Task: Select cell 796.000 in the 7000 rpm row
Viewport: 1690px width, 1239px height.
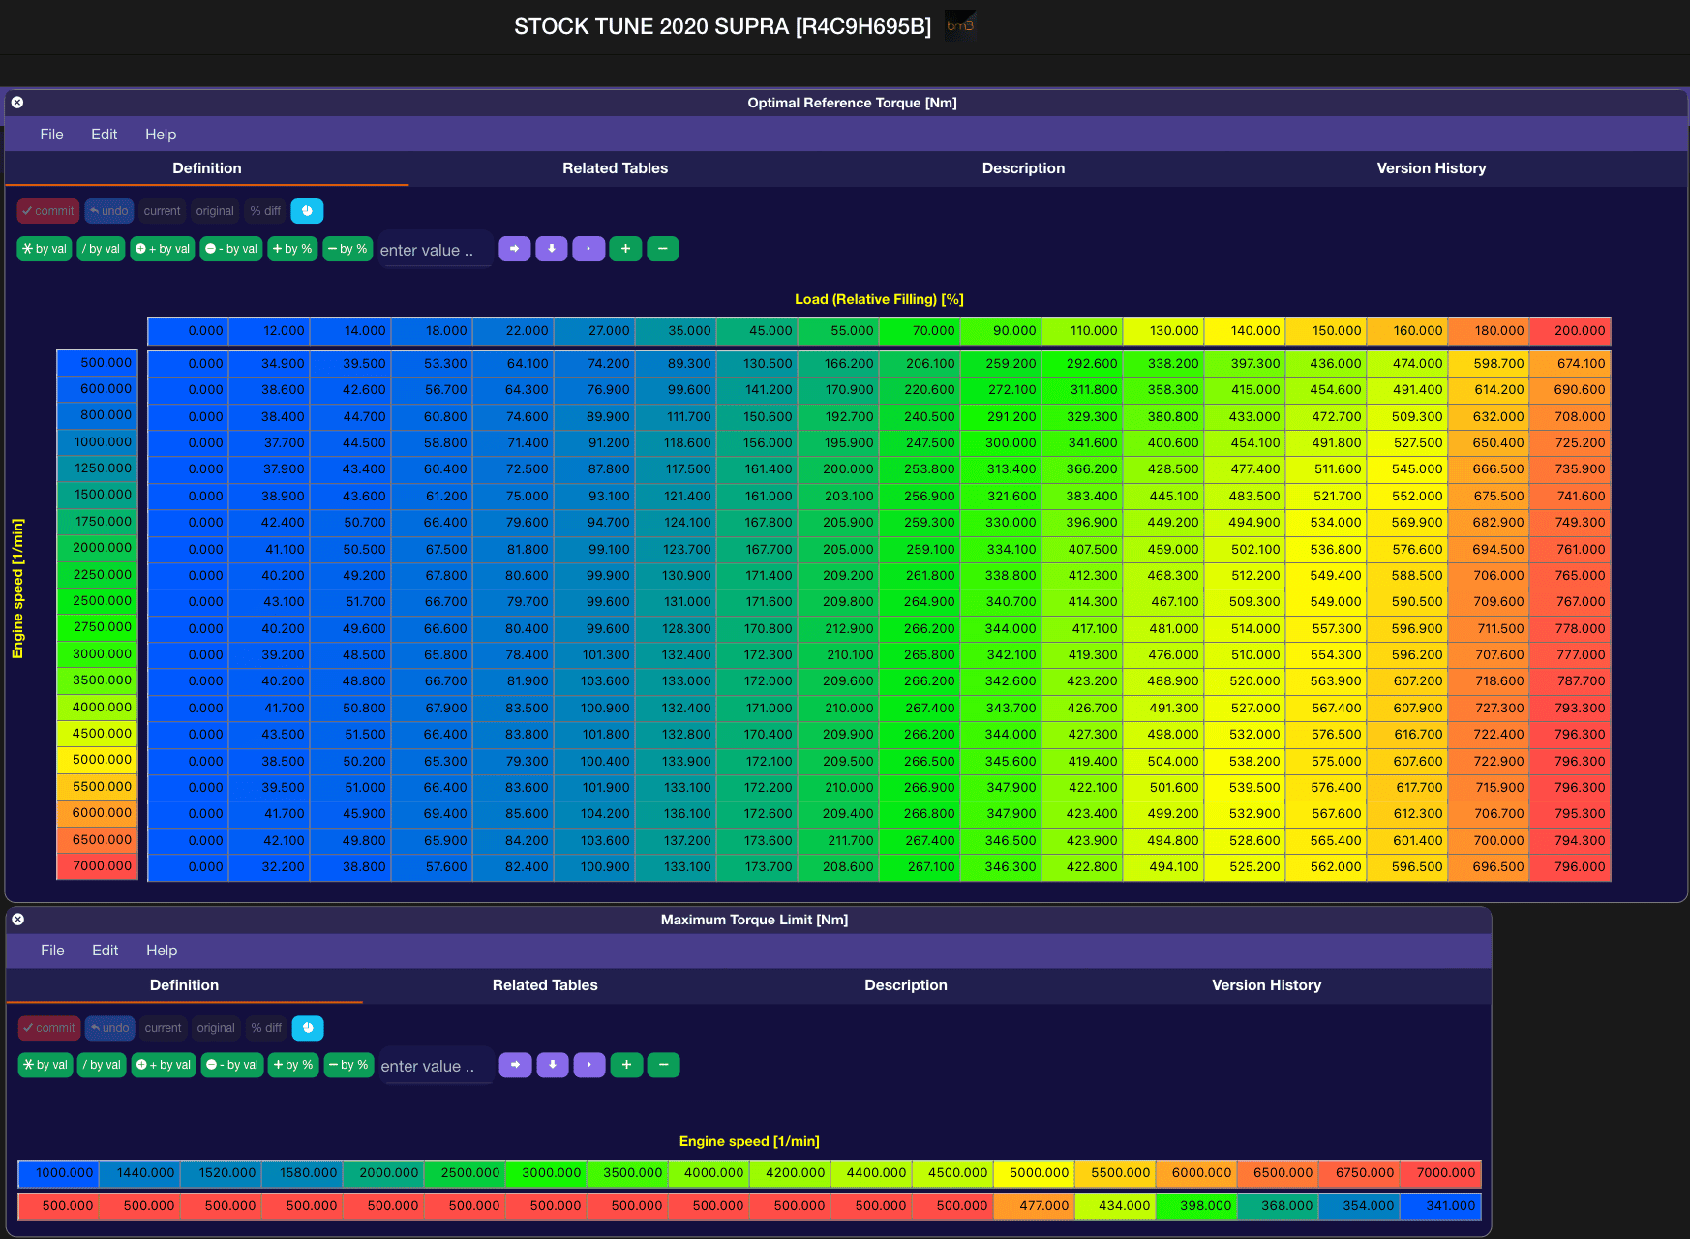Action: tap(1570, 866)
